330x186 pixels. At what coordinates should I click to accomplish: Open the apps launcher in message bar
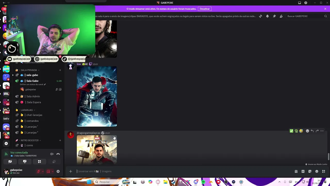324,171
